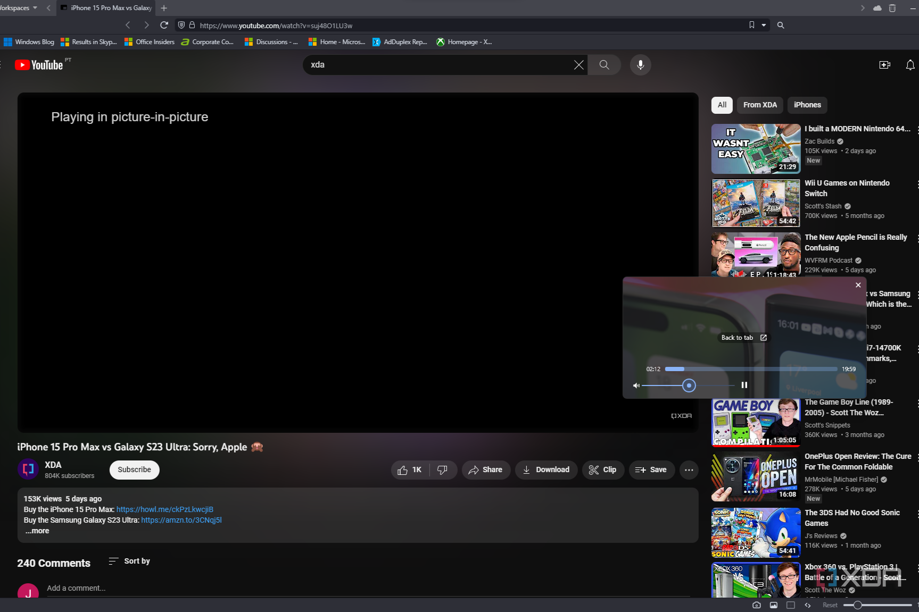Bookmark this page icon
This screenshot has width=919, height=612.
tap(752, 25)
